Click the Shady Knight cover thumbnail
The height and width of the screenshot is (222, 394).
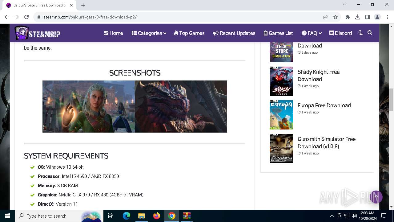tap(281, 81)
